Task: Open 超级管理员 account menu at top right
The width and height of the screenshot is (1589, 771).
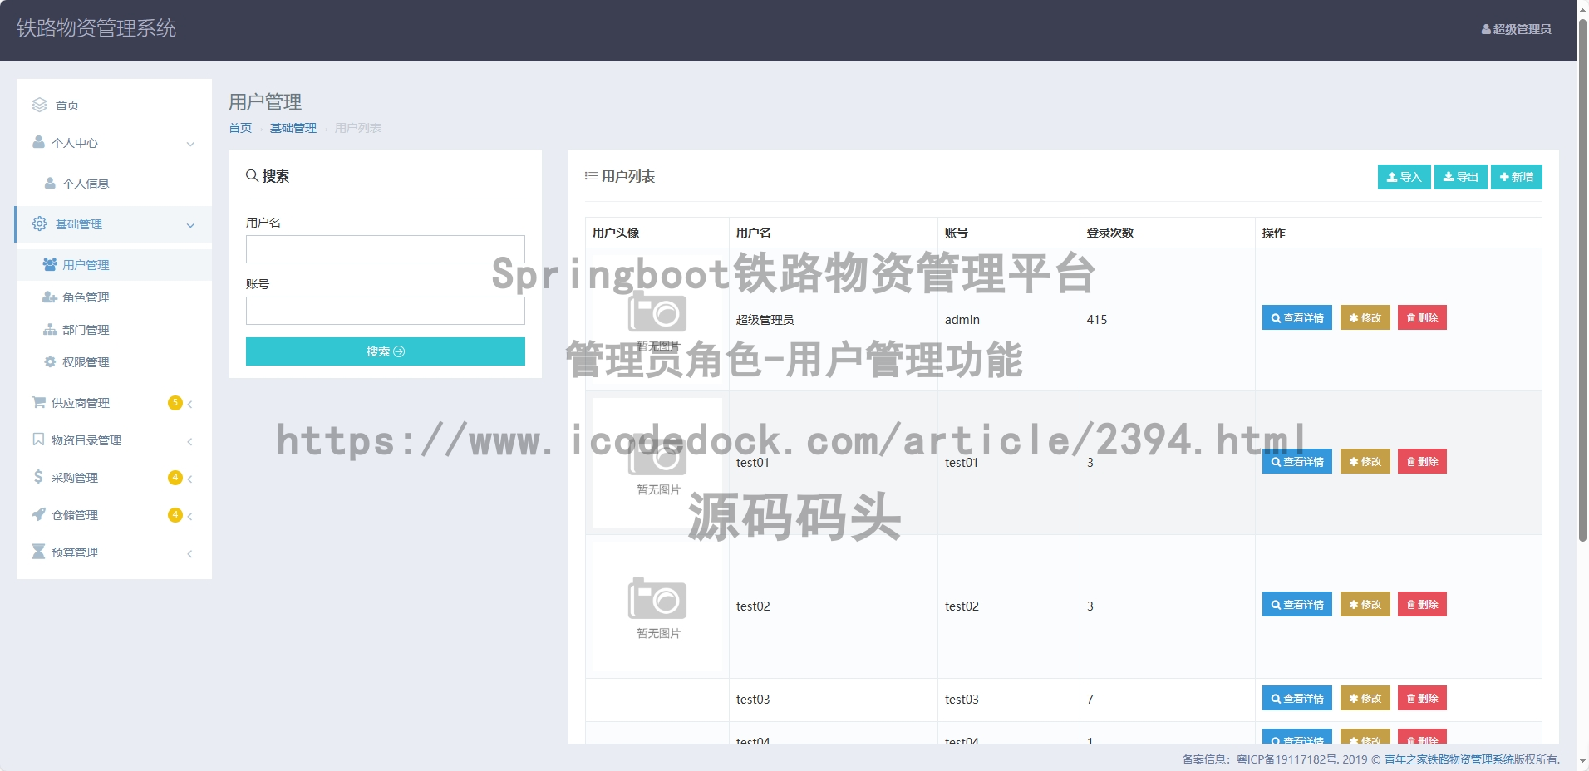Action: coord(1516,29)
